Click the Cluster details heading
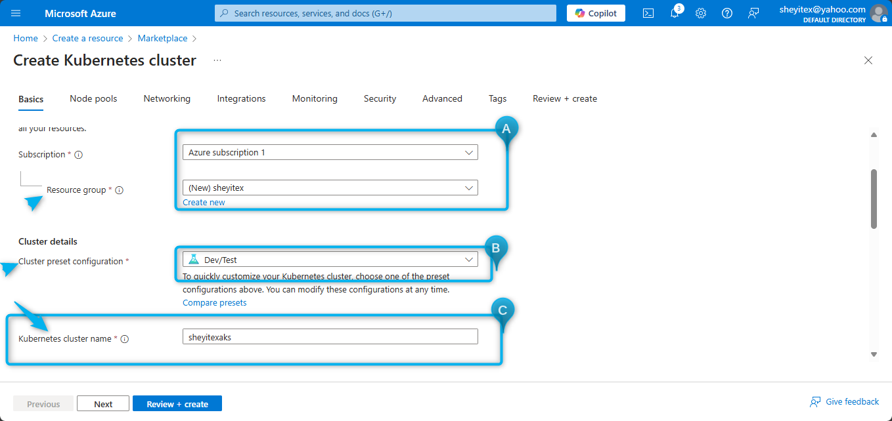The height and width of the screenshot is (421, 892). pyautogui.click(x=48, y=241)
